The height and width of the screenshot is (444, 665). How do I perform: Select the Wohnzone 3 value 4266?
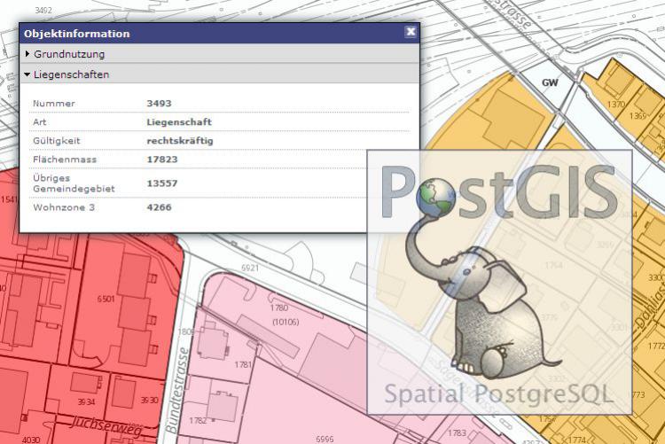159,207
